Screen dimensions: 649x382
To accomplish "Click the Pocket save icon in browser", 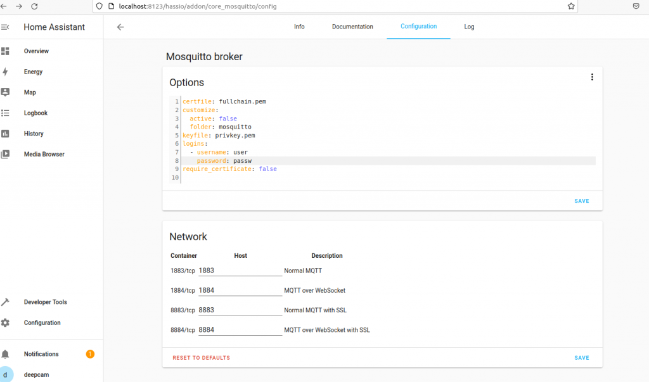I will [636, 6].
